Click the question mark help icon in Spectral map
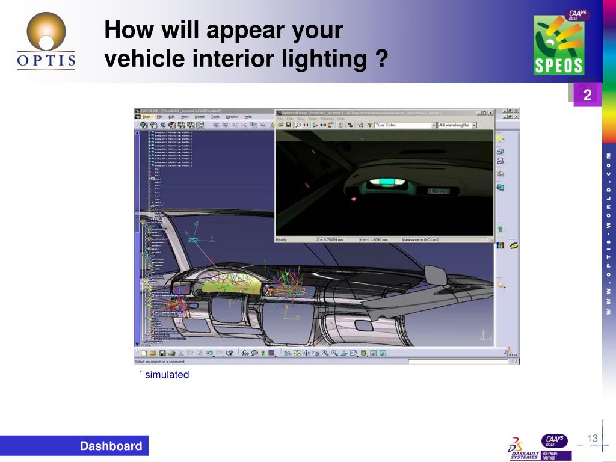 point(369,125)
